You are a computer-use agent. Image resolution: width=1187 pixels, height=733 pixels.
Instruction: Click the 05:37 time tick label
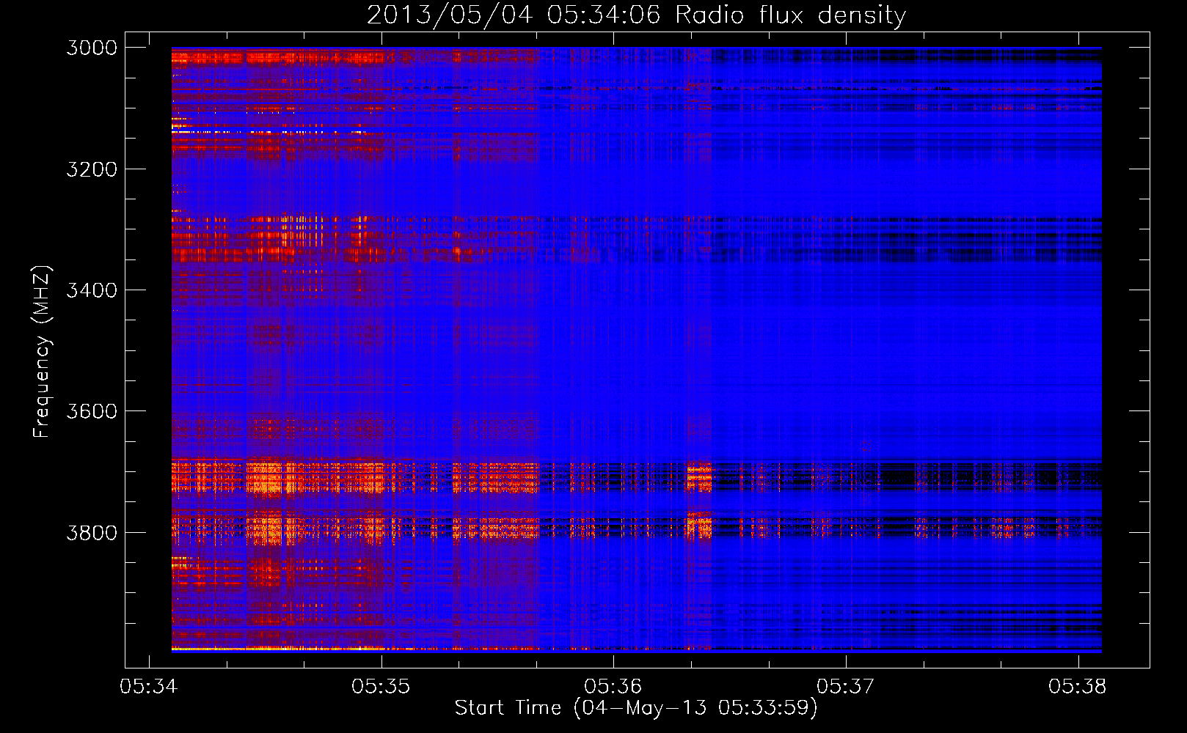(x=846, y=687)
